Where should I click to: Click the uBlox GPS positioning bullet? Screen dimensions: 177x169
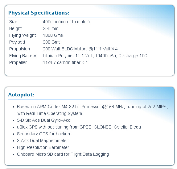79,127
